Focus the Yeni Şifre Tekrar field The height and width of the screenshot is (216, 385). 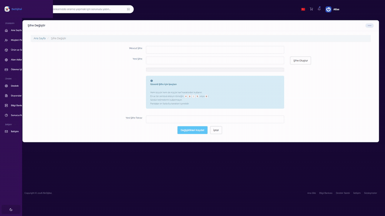[x=215, y=119]
